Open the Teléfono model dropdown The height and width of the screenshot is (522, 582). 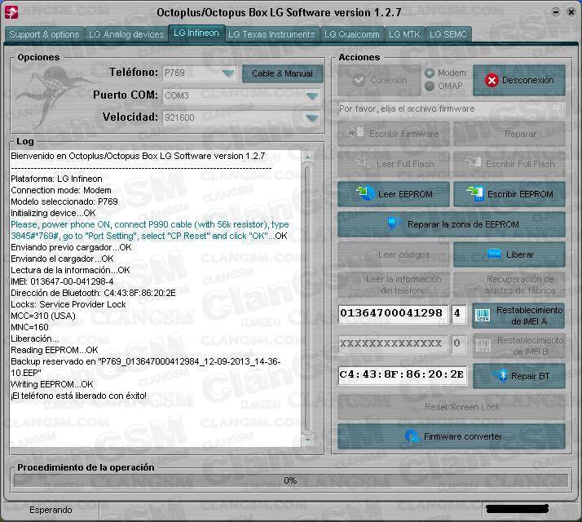[228, 73]
